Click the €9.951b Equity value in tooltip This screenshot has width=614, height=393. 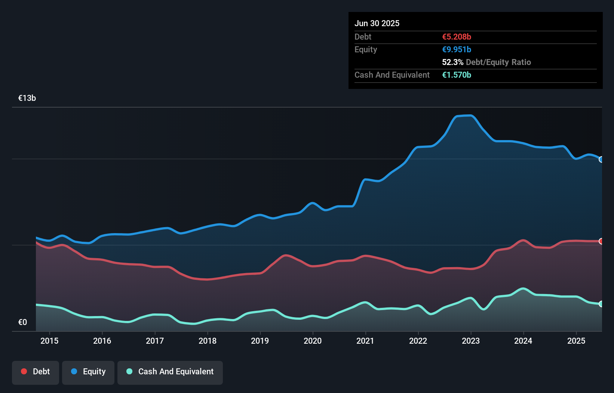point(457,50)
